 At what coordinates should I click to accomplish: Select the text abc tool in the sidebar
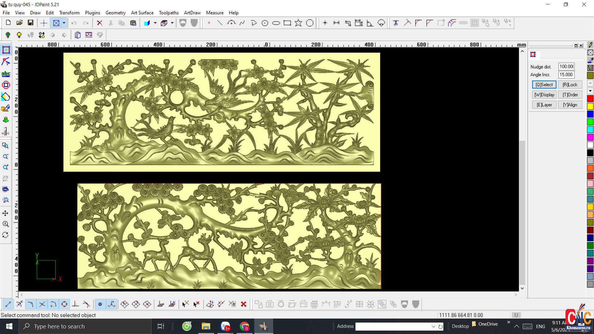pyautogui.click(x=6, y=74)
